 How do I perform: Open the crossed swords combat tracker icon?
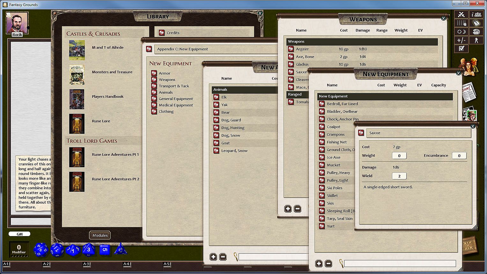click(x=461, y=14)
